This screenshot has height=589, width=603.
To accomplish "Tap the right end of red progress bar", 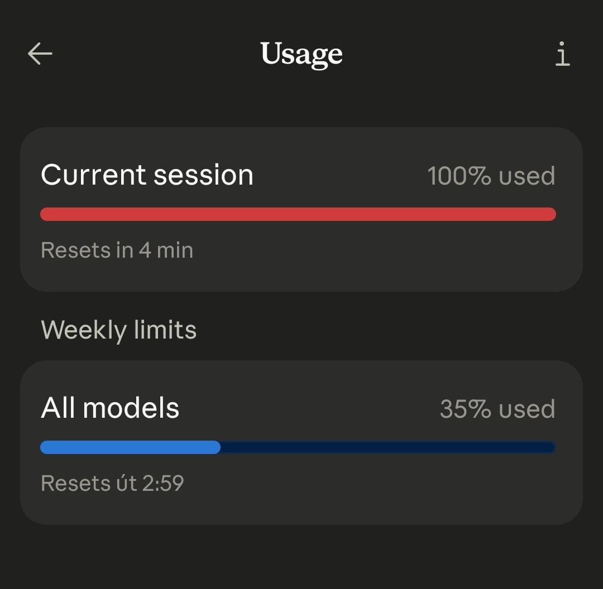I will coord(549,214).
